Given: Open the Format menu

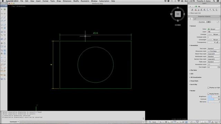Looking at the screenshot, I should [45, 1].
